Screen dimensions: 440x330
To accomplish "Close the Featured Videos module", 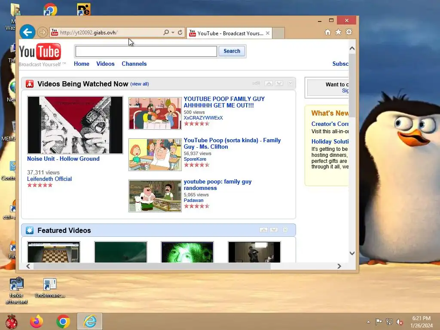I will (285, 230).
